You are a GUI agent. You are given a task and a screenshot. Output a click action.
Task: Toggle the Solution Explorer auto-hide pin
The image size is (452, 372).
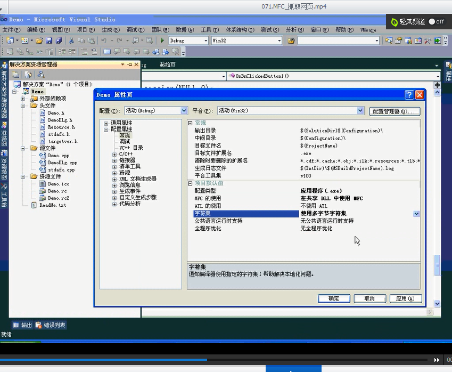coord(130,64)
